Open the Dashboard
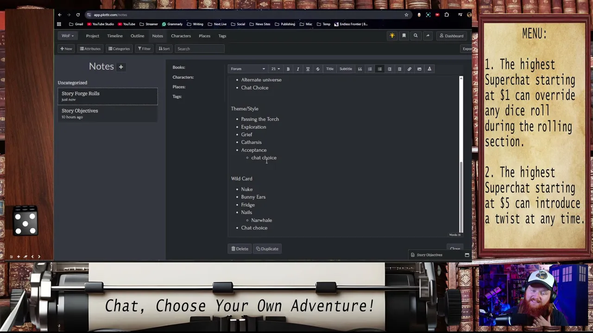 [451, 36]
